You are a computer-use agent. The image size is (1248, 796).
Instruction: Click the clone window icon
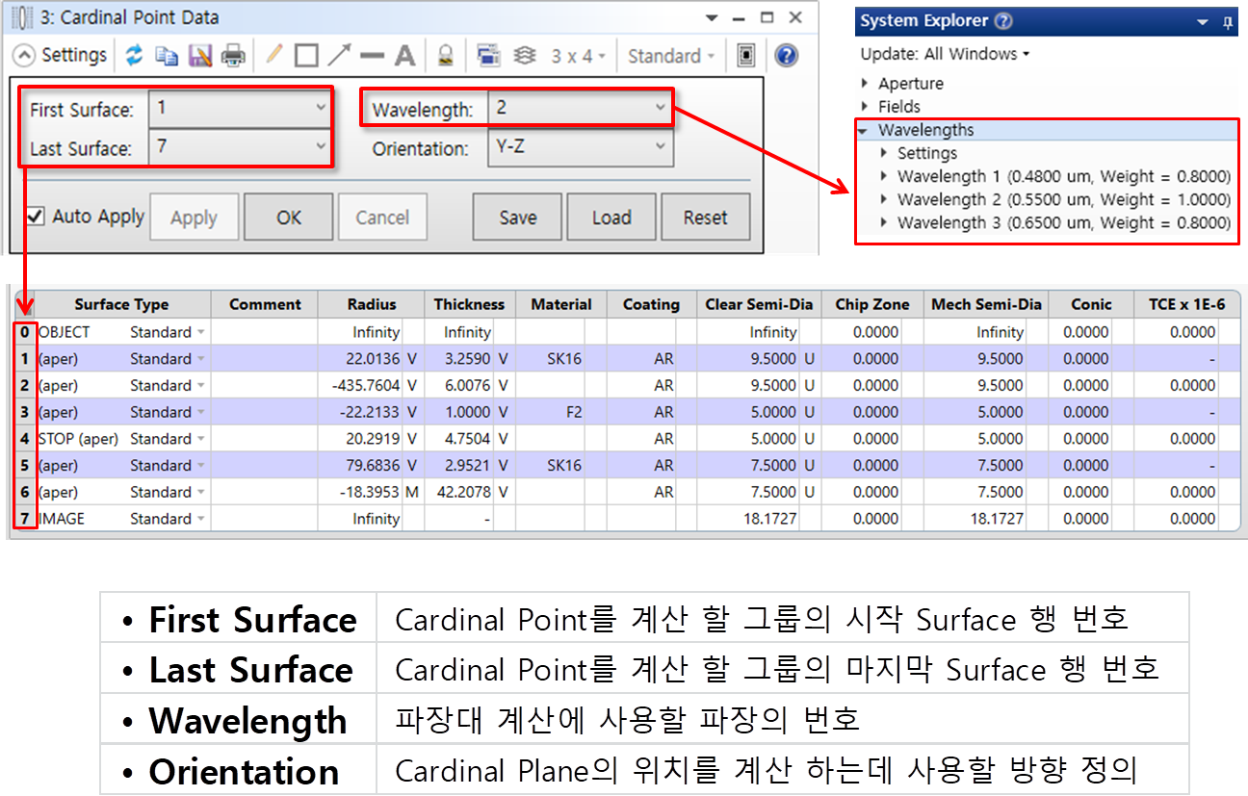tap(488, 56)
